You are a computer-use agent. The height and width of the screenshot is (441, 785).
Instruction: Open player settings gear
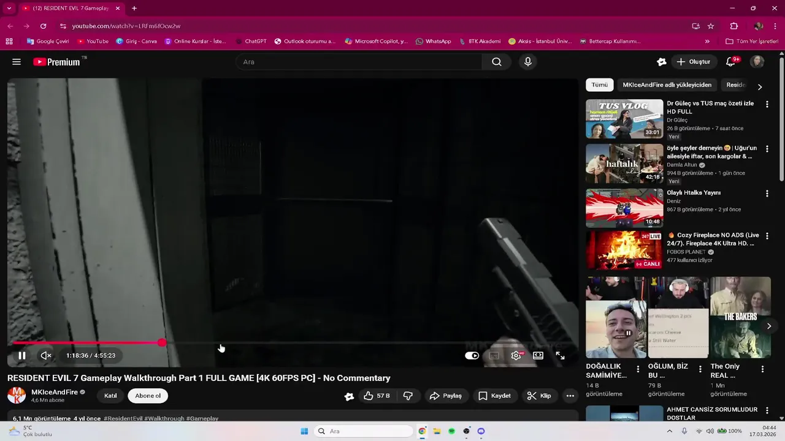click(x=516, y=355)
